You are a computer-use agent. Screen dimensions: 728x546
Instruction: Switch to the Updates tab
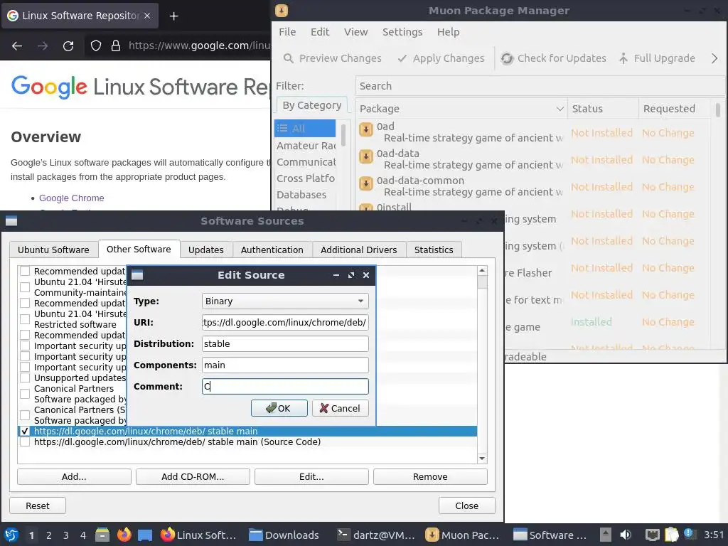(205, 250)
